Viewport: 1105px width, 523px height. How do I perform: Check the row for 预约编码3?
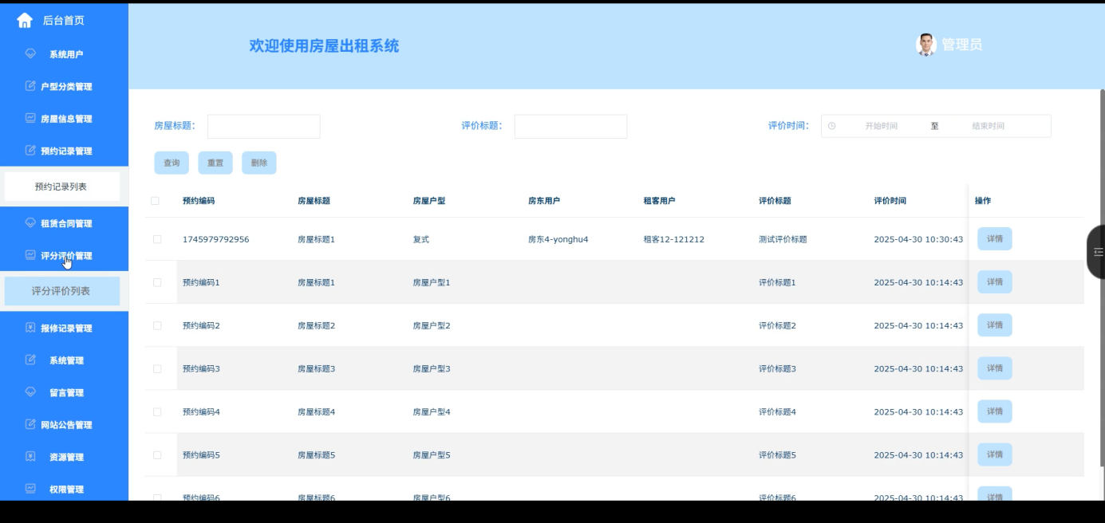click(157, 368)
